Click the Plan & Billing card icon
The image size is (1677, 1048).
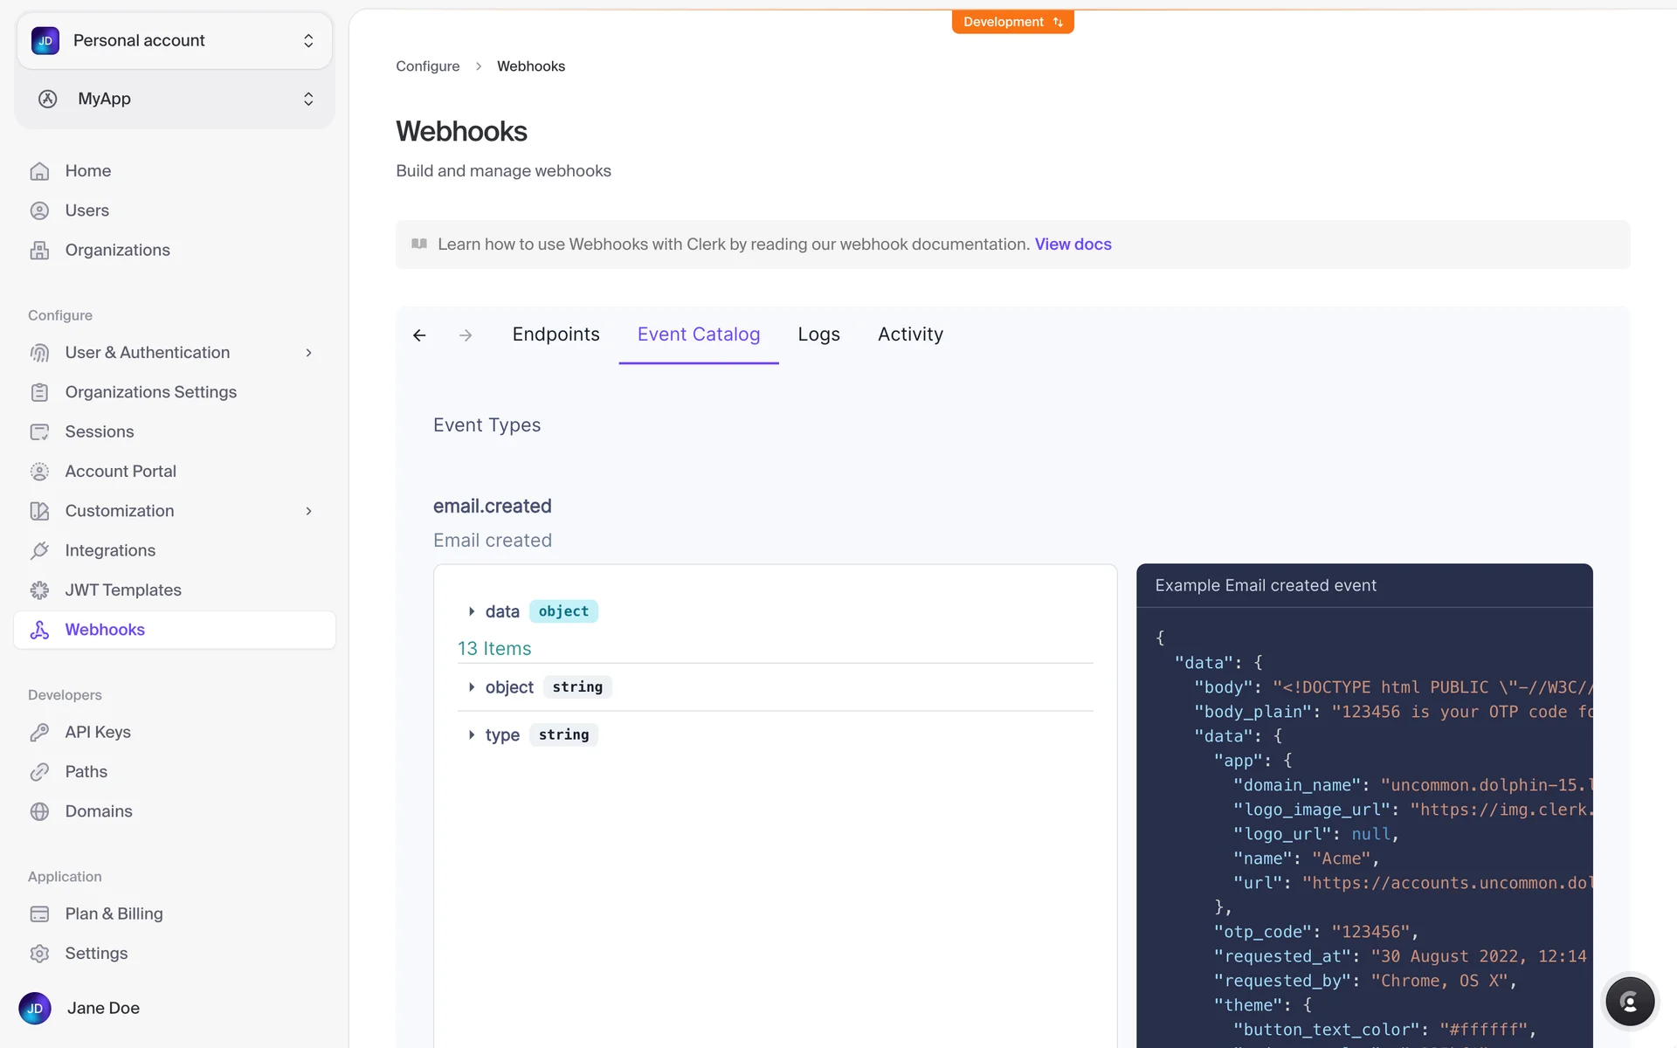pos(39,914)
